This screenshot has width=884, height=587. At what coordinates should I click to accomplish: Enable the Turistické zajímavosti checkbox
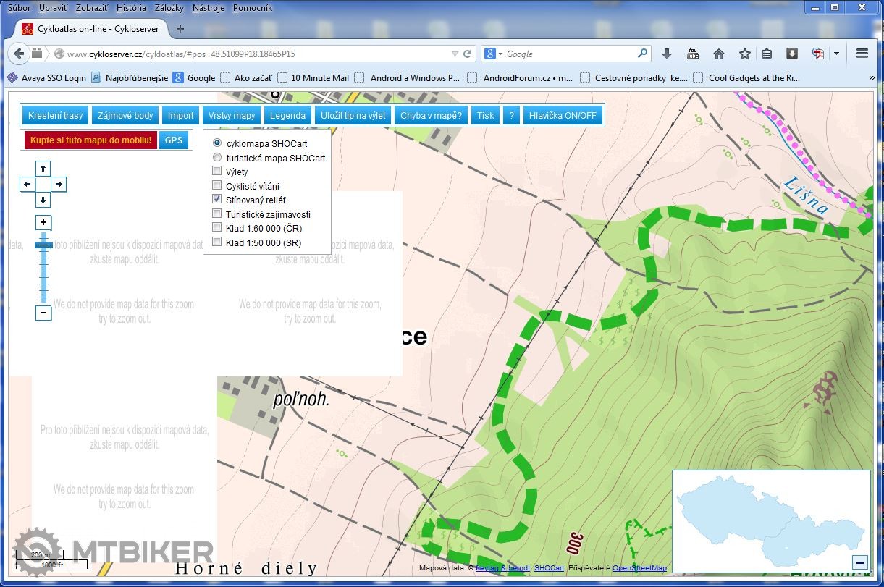click(x=217, y=214)
